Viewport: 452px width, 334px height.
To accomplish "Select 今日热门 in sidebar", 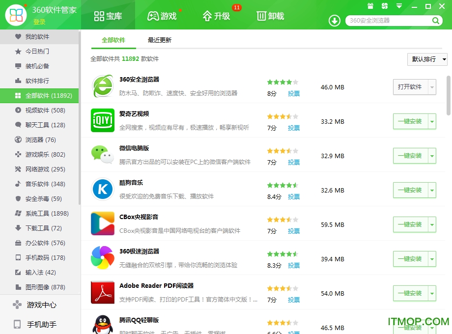I will tap(39, 51).
